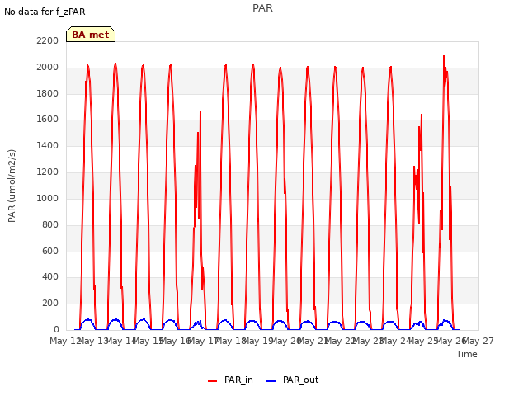This screenshot has width=528, height=396.
Task: Click the 2200 y-axis tick label
Action: (x=48, y=40)
